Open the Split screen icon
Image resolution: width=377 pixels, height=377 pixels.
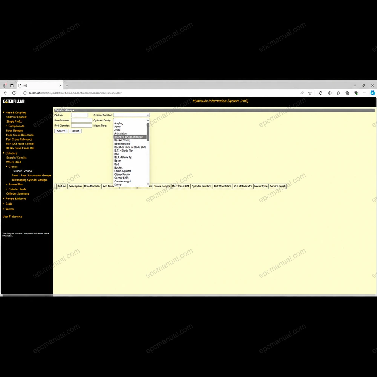click(329, 93)
